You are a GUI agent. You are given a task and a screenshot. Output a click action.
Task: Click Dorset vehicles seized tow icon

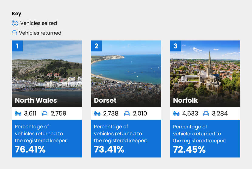[x=97, y=114]
